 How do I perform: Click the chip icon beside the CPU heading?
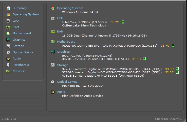[53, 18]
